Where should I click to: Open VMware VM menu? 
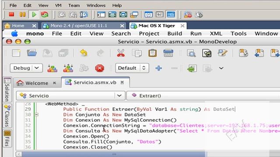pos(58,5)
